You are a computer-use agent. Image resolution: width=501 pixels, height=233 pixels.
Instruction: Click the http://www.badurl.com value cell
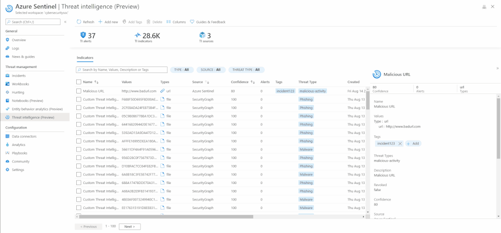(x=139, y=91)
